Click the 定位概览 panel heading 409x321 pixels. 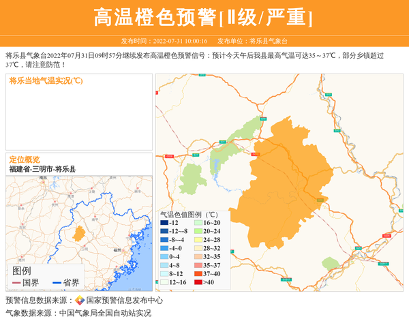[x=25, y=159]
